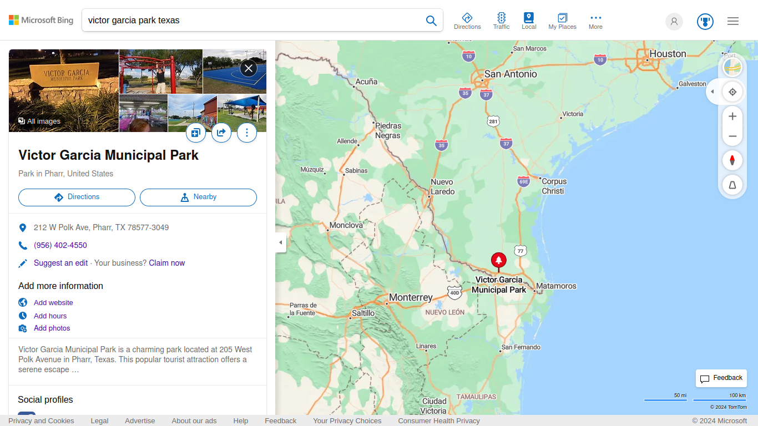Reset map compass to north
Viewport: 758px width, 426px height.
732,161
